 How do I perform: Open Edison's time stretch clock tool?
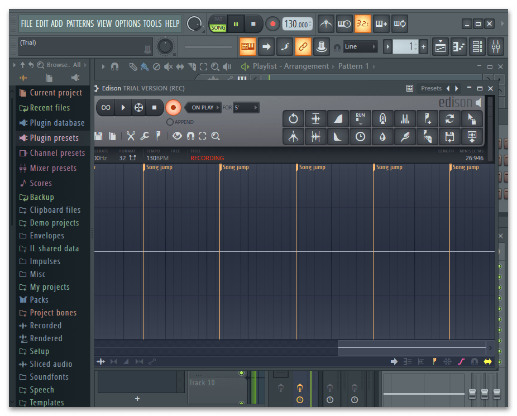[360, 136]
